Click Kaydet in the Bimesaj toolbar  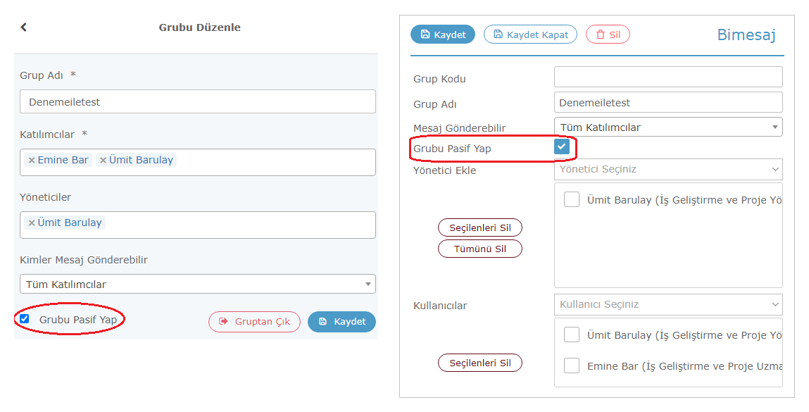tap(443, 35)
